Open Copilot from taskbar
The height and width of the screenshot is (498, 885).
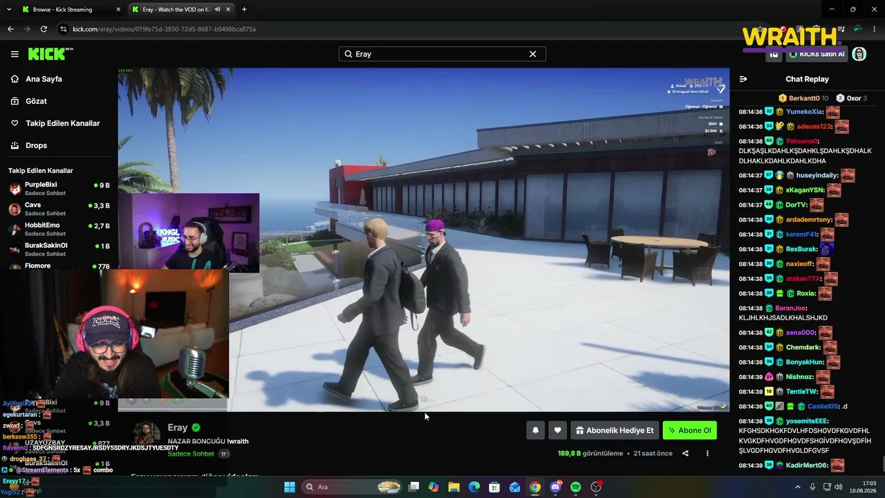[x=434, y=487]
